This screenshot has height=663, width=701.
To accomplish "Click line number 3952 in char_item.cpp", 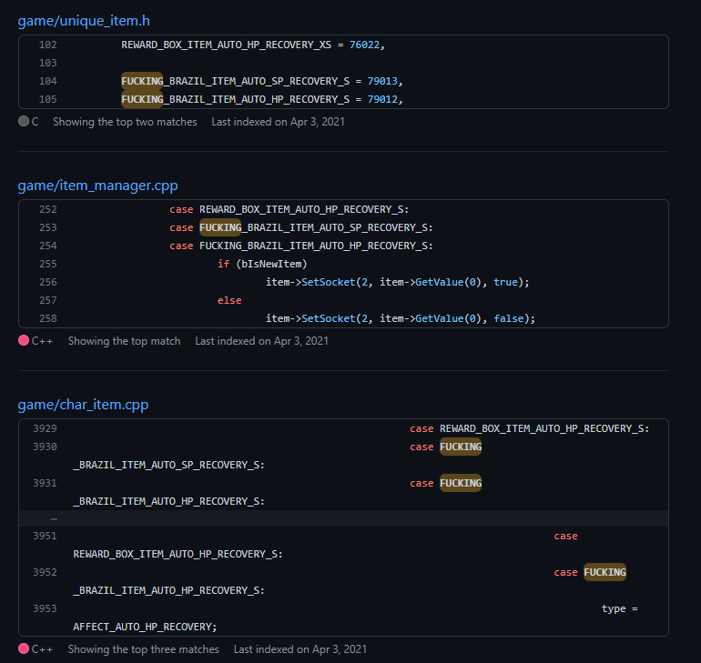I will (x=45, y=572).
